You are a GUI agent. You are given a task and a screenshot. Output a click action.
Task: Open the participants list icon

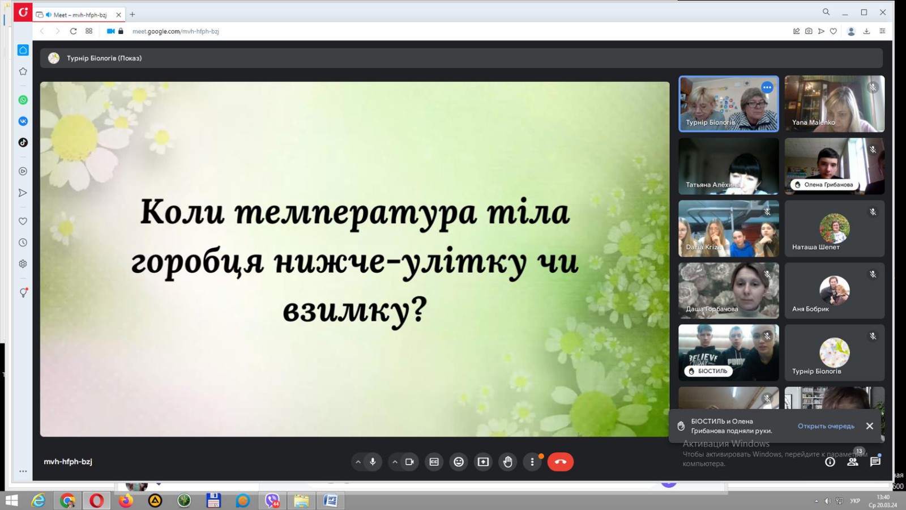pos(852,462)
